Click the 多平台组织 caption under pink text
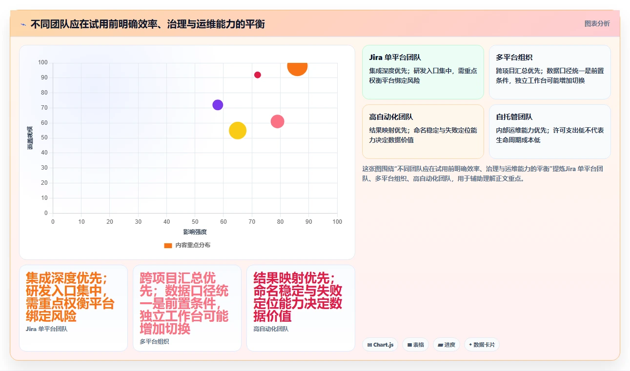The height and width of the screenshot is (371, 630). click(x=154, y=342)
